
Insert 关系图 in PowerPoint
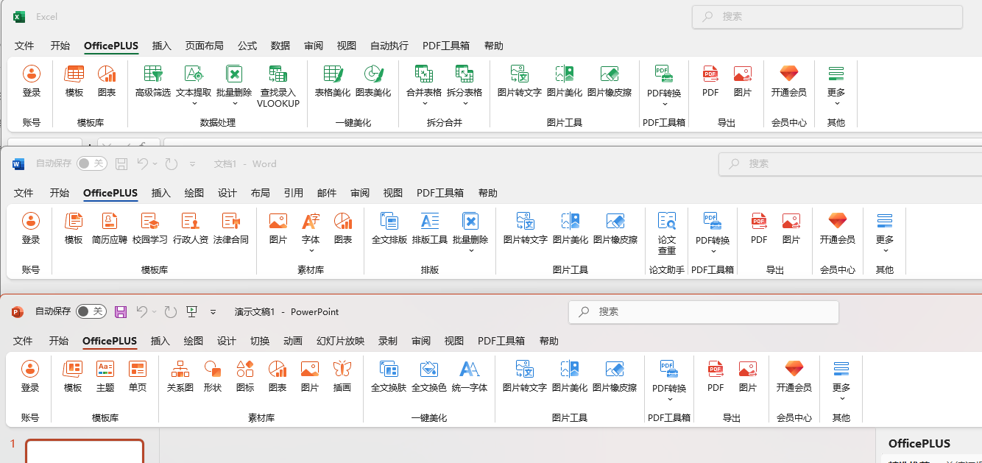(x=180, y=376)
